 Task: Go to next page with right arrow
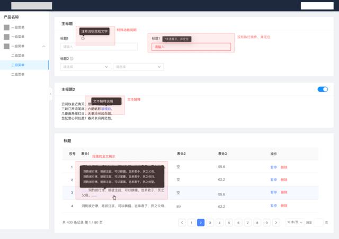tap(276, 223)
